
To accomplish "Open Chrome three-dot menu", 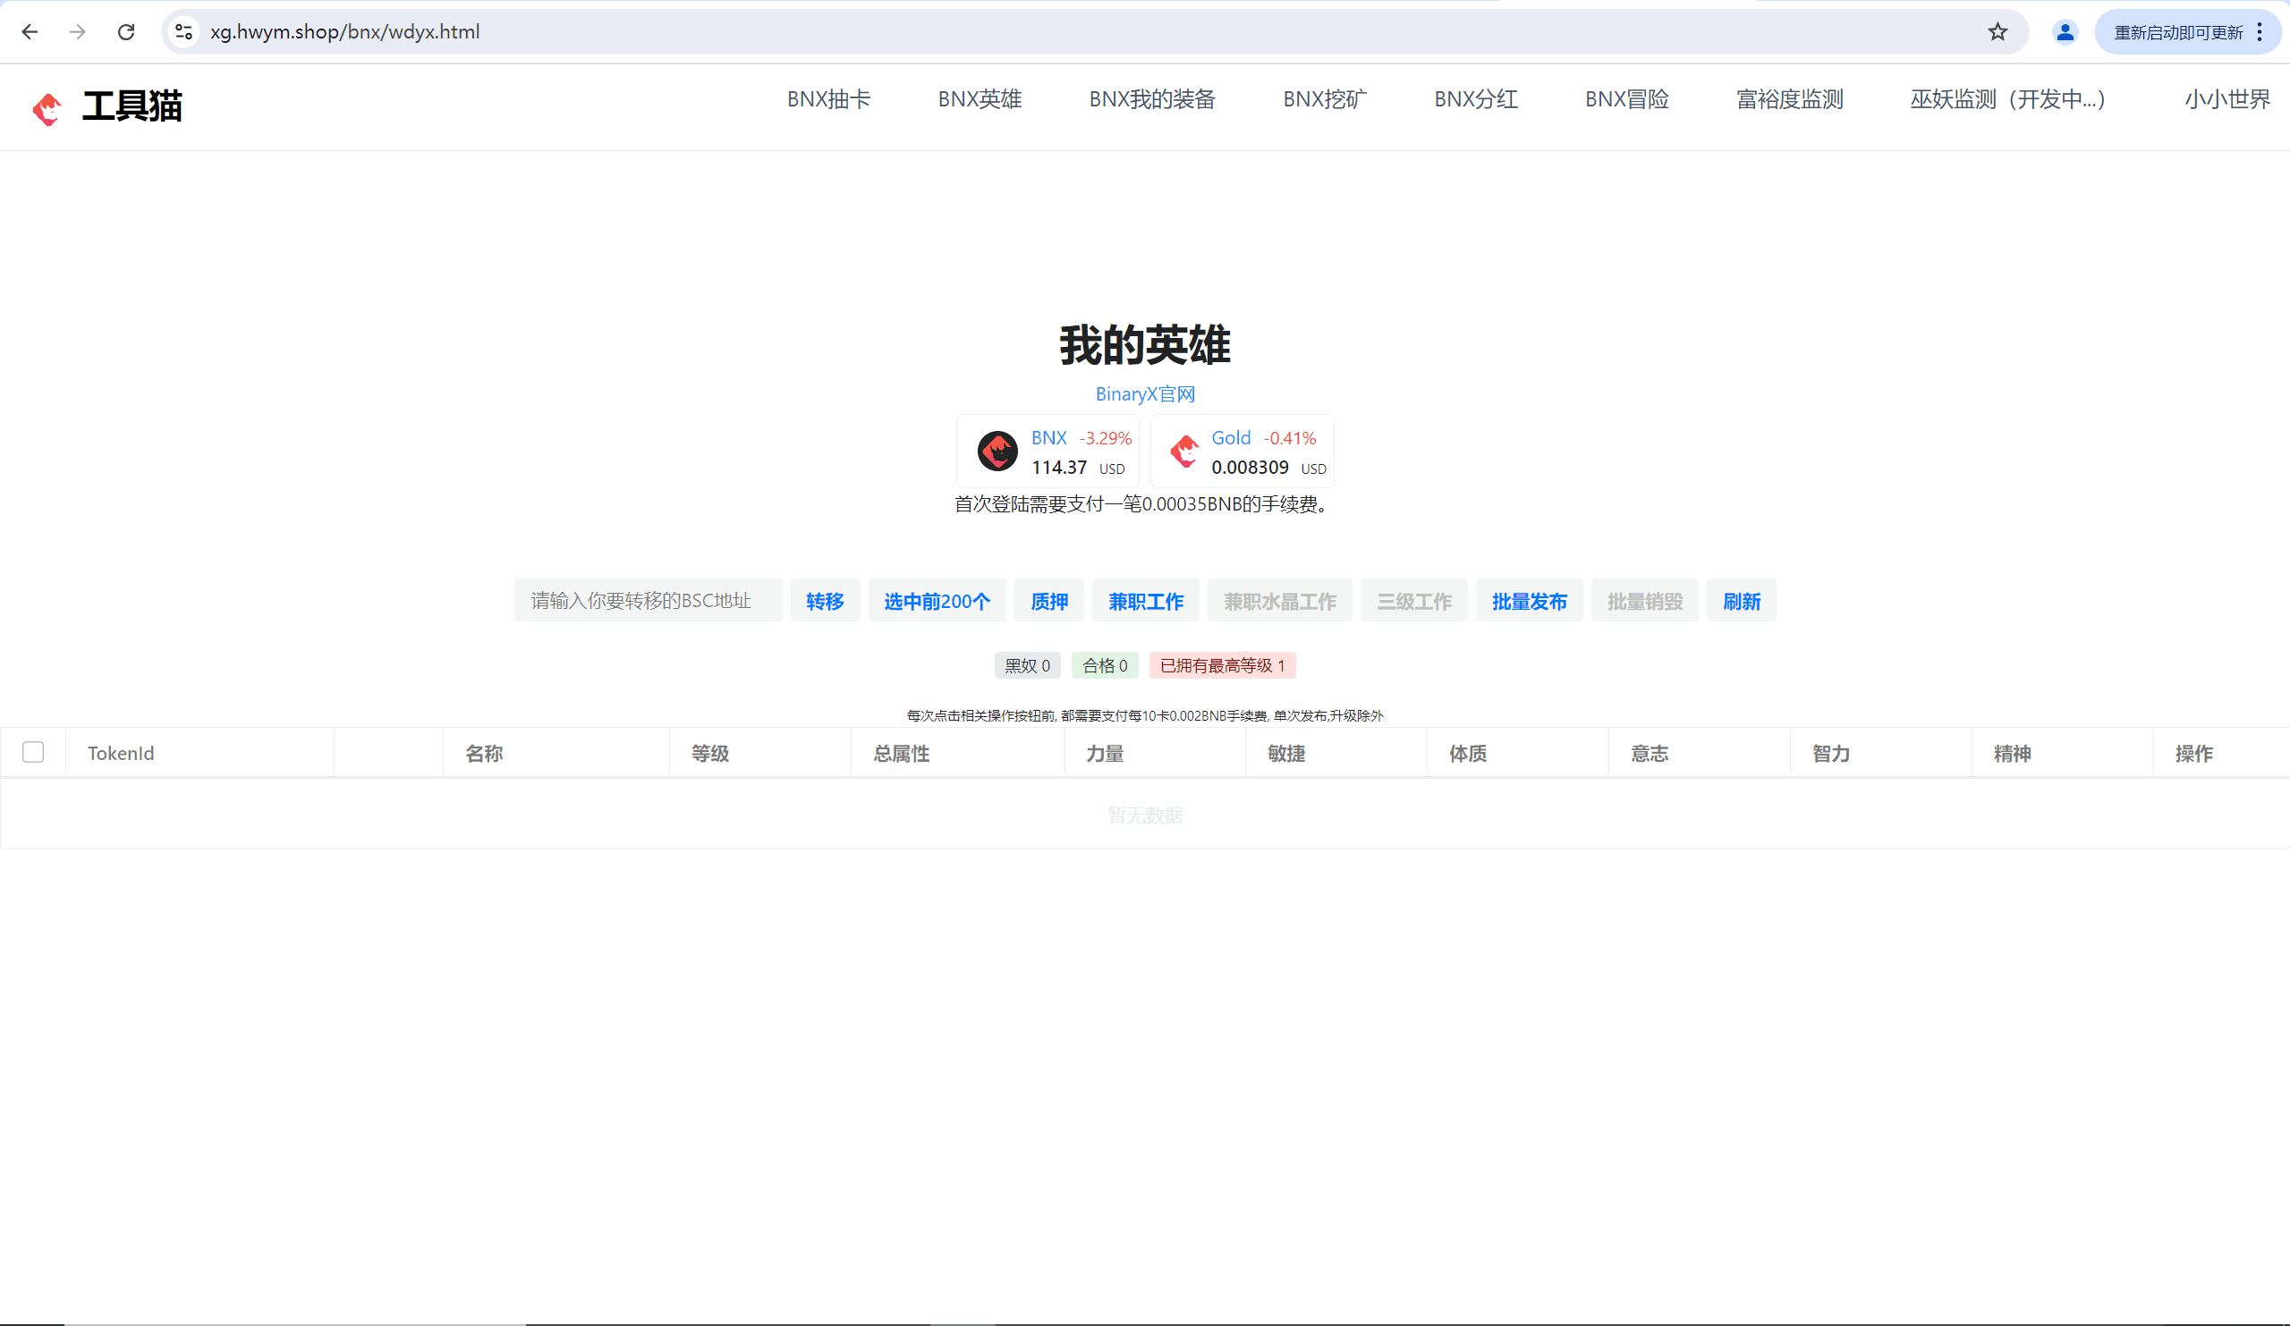I will (2259, 32).
